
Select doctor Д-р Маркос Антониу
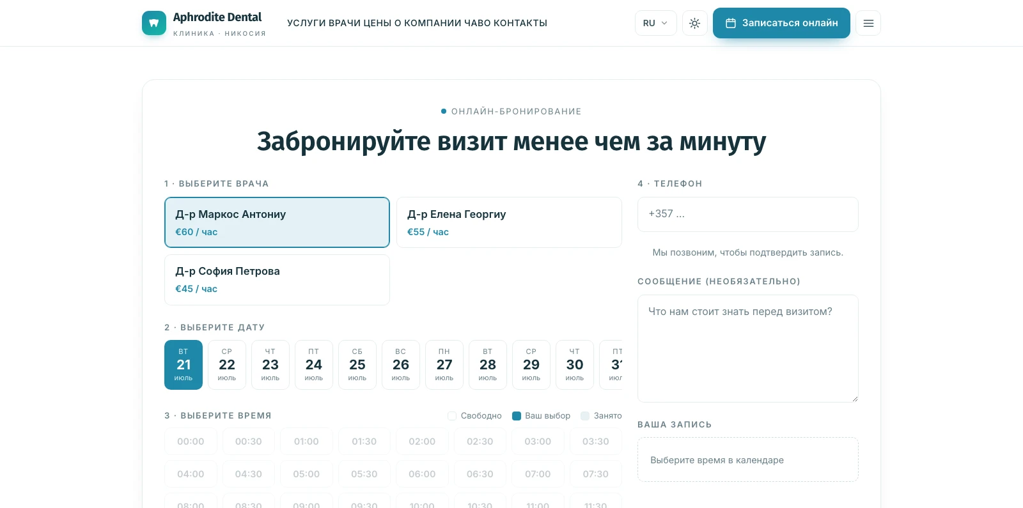(277, 222)
